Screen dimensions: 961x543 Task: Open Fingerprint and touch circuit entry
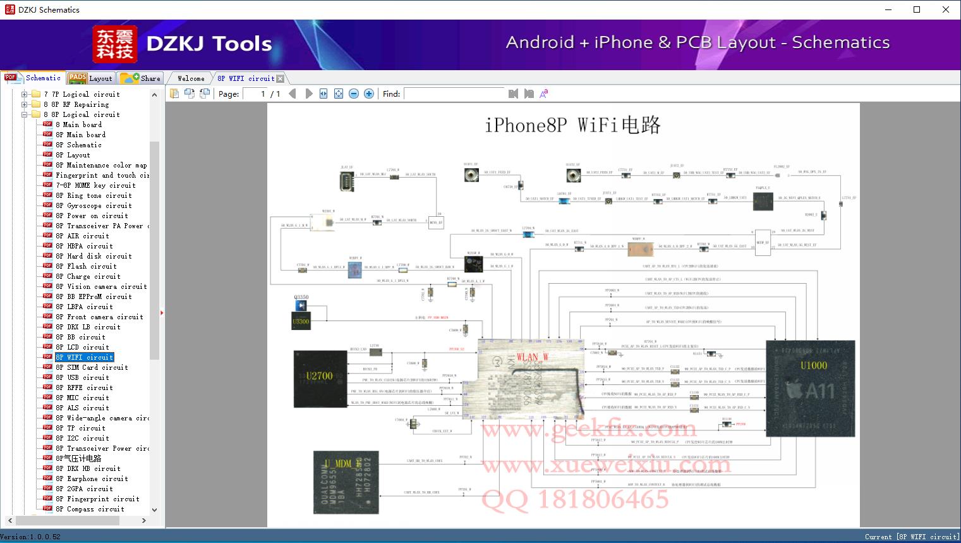pos(102,175)
